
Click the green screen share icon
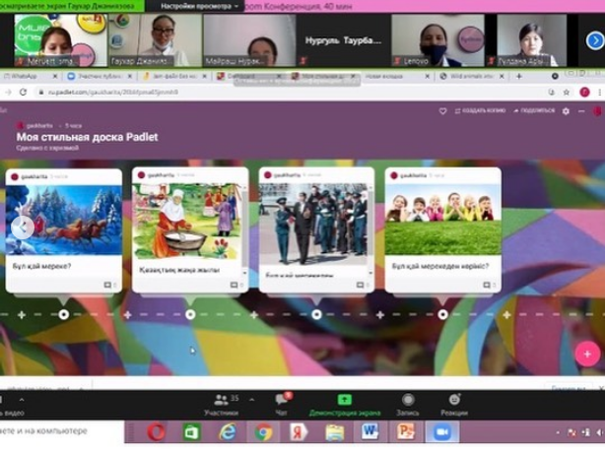[x=344, y=400]
